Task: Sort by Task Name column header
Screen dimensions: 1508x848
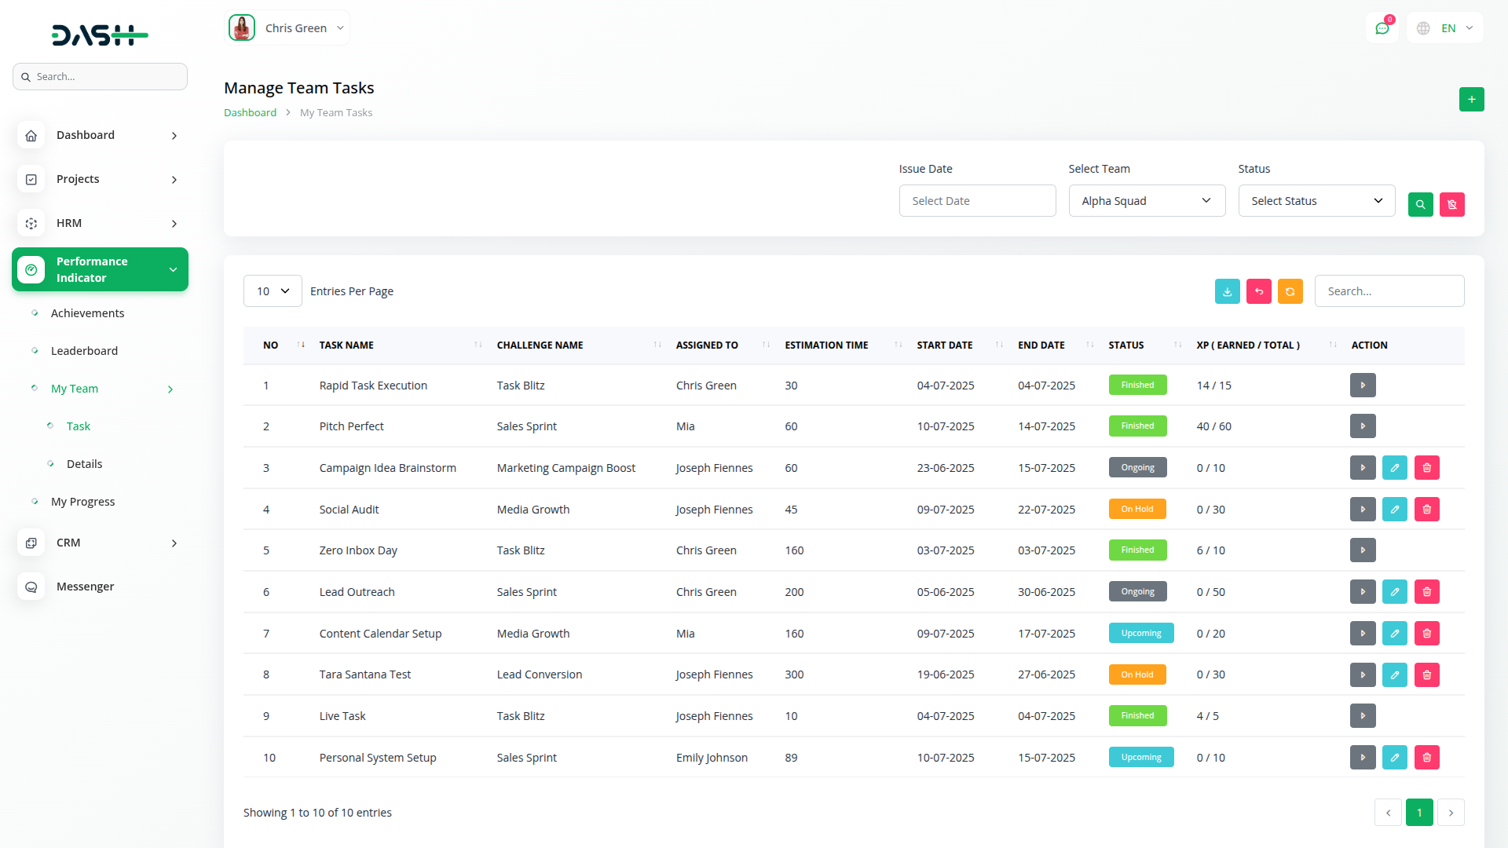Action: 346,345
